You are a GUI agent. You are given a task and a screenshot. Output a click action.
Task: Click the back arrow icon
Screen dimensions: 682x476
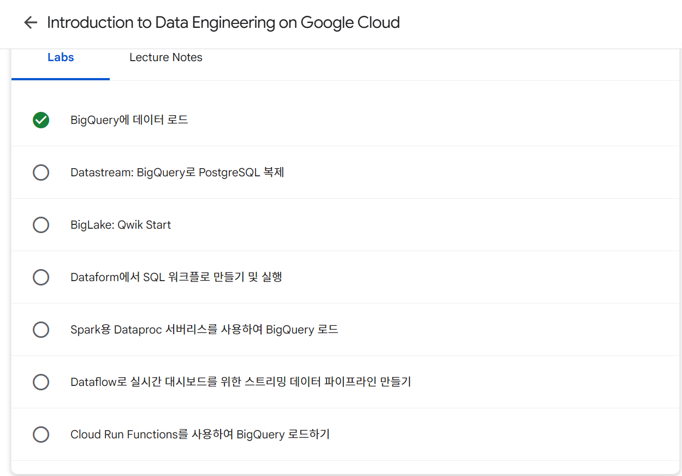31,22
